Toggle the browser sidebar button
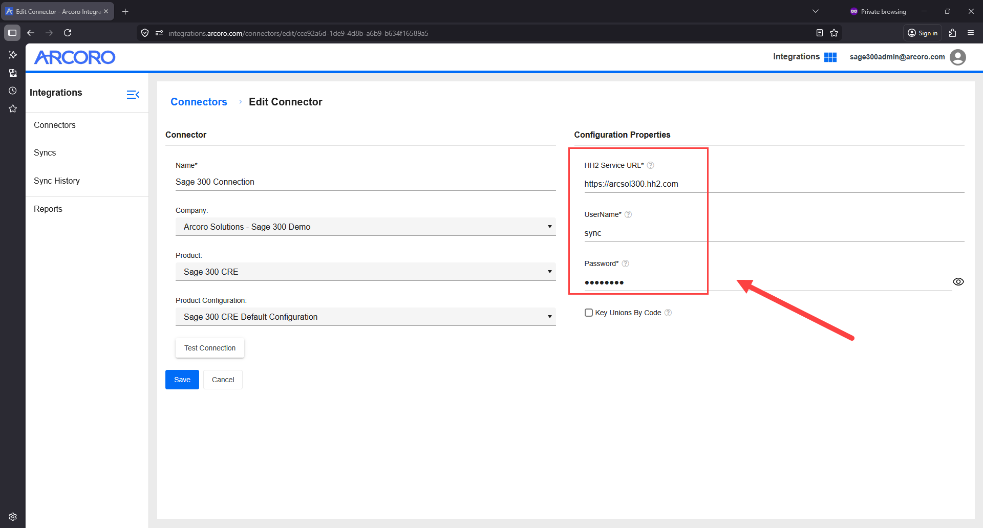Viewport: 983px width, 528px height. 12,33
